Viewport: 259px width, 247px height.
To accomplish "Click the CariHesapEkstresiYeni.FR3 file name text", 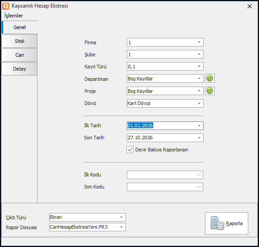I will pos(79,227).
